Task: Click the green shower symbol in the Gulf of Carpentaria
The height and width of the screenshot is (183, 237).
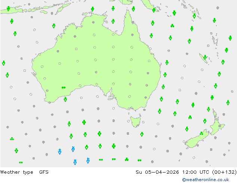Action: [113, 21]
